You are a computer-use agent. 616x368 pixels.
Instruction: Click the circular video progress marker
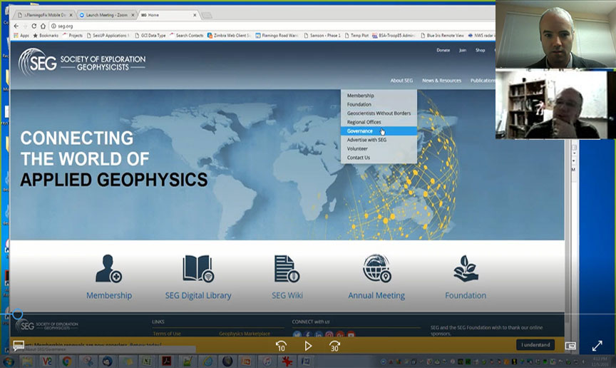17,314
